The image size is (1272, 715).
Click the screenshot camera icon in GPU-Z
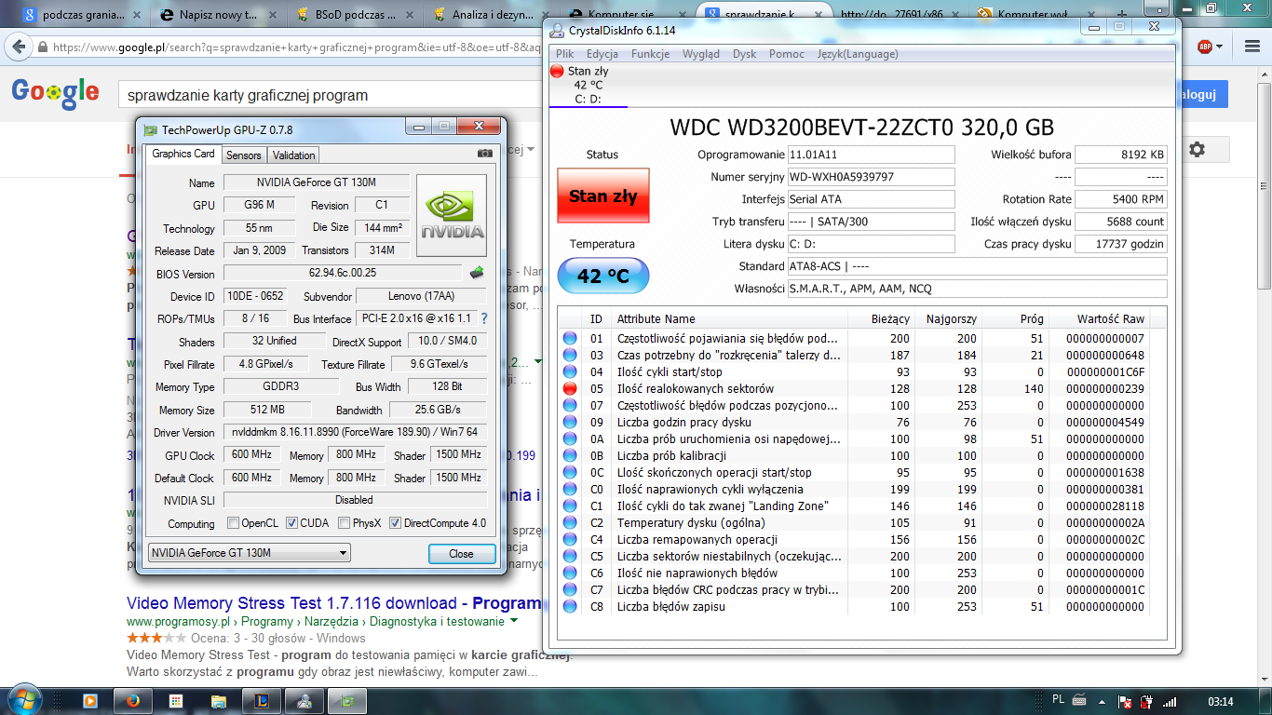click(x=485, y=154)
